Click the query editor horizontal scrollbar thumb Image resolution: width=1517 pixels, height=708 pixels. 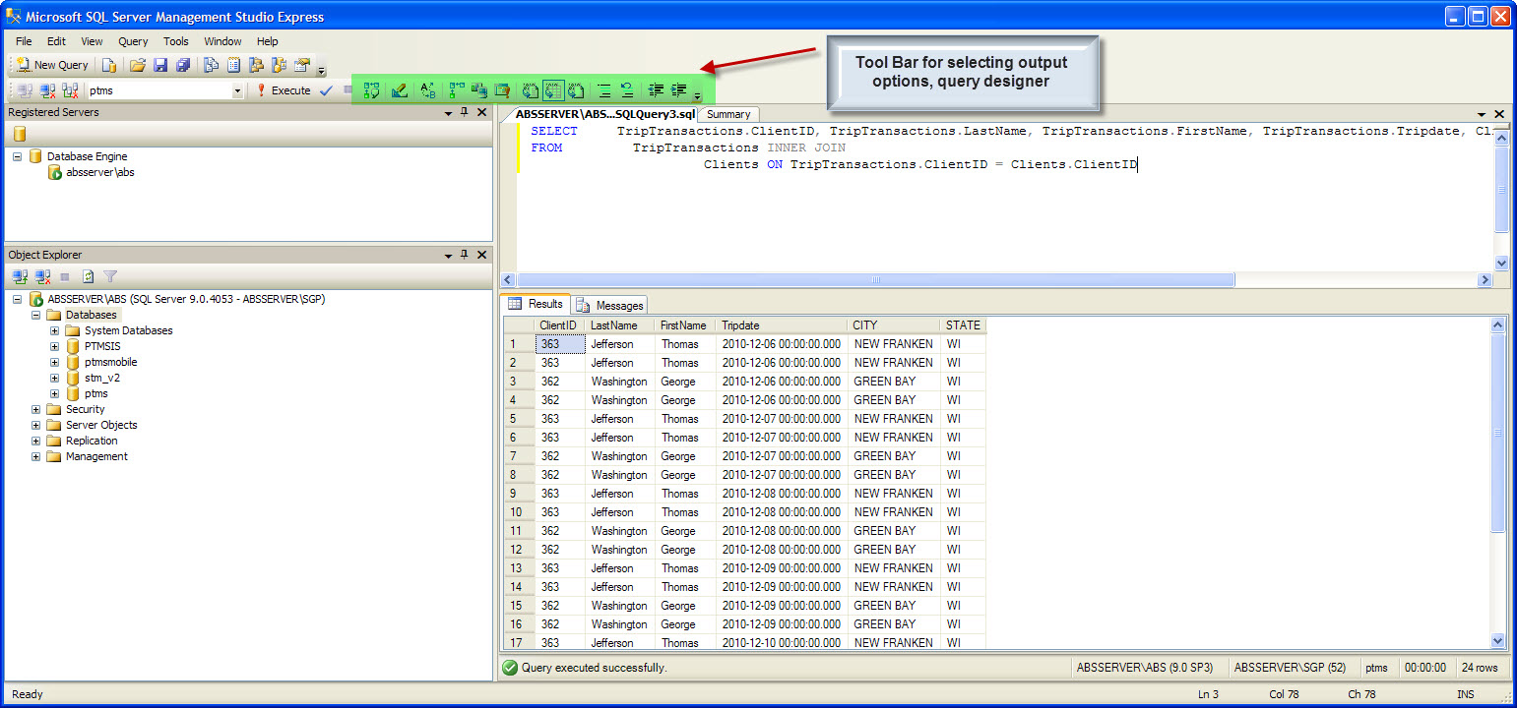pyautogui.click(x=876, y=280)
